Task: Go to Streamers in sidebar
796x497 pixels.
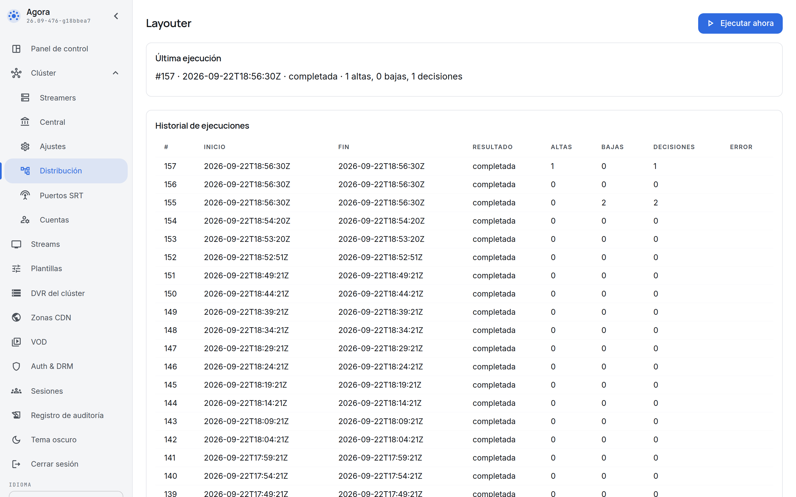Action: tap(66, 98)
